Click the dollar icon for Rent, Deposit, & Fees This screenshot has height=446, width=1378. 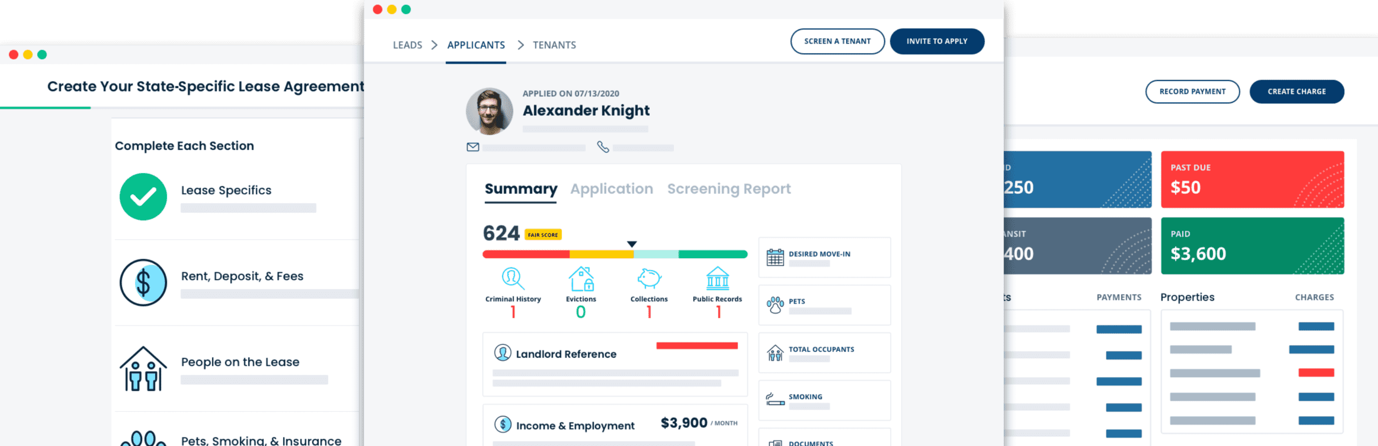point(143,282)
